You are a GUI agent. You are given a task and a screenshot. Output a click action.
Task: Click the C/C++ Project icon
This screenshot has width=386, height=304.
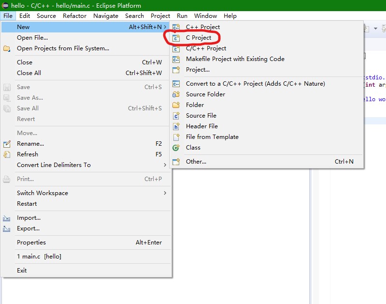click(176, 48)
